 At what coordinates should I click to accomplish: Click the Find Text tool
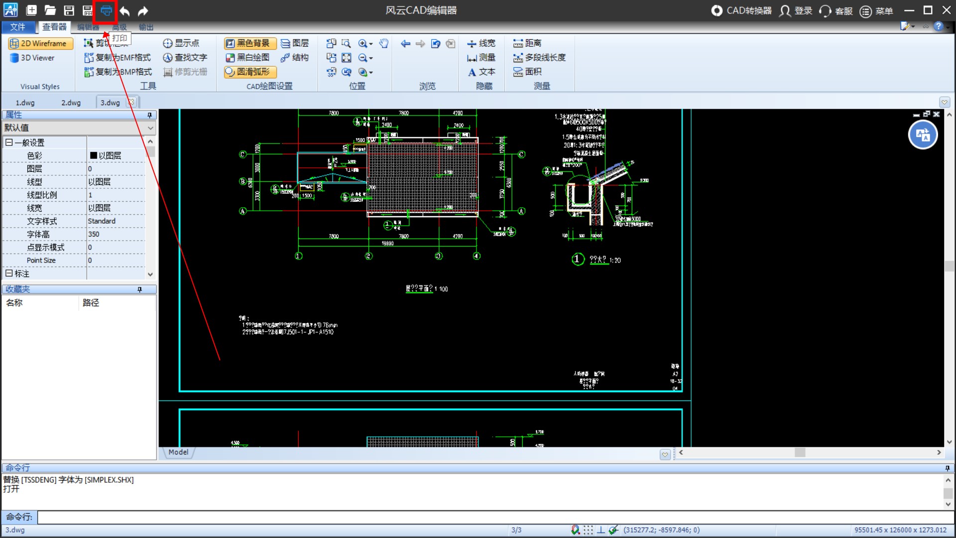pos(185,58)
